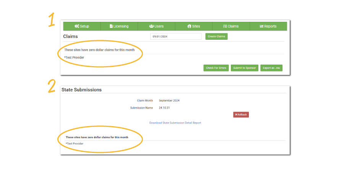This screenshot has width=344, height=172.
Task: Click the State Submissions heading
Action: click(x=82, y=90)
